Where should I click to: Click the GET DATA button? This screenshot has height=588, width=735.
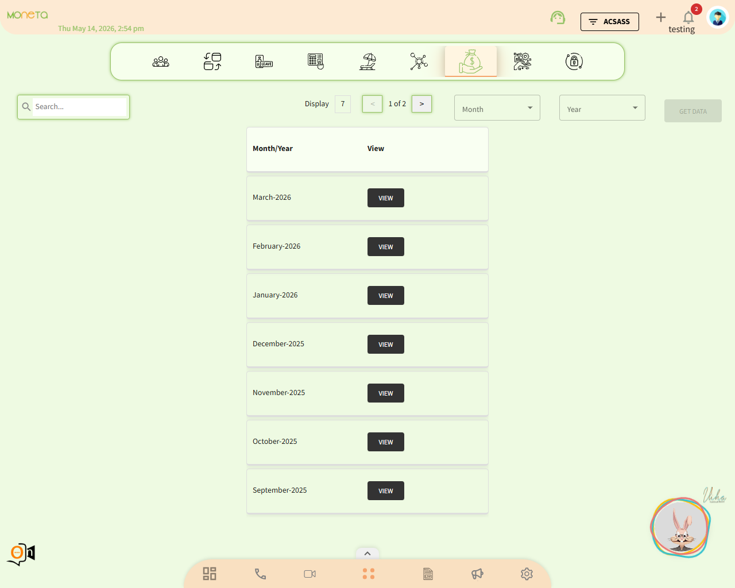coord(693,111)
